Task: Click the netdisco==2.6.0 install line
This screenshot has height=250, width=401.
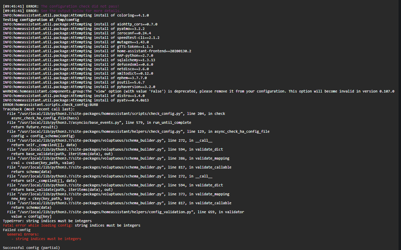Action: [x=76, y=69]
